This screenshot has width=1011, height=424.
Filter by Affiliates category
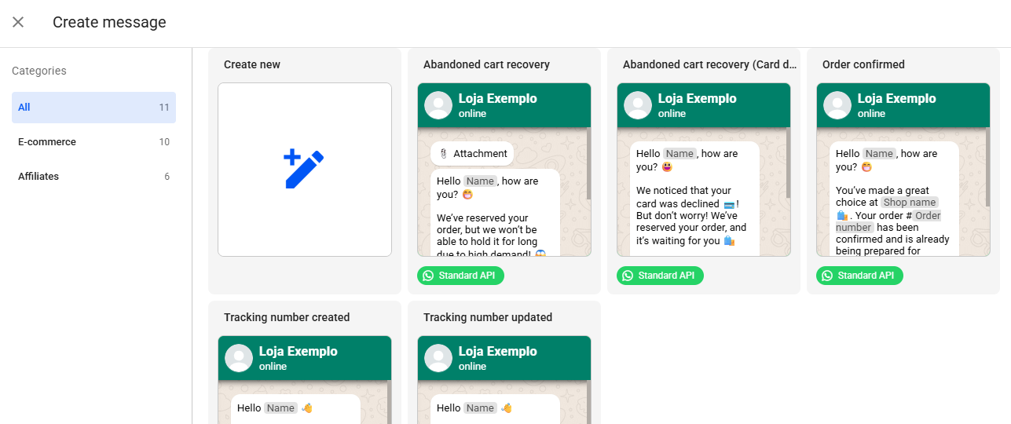[93, 177]
